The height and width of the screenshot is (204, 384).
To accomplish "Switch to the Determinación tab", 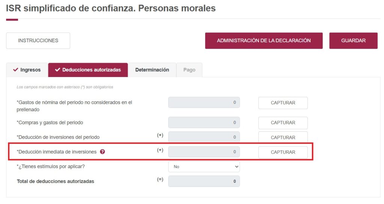I will (152, 70).
